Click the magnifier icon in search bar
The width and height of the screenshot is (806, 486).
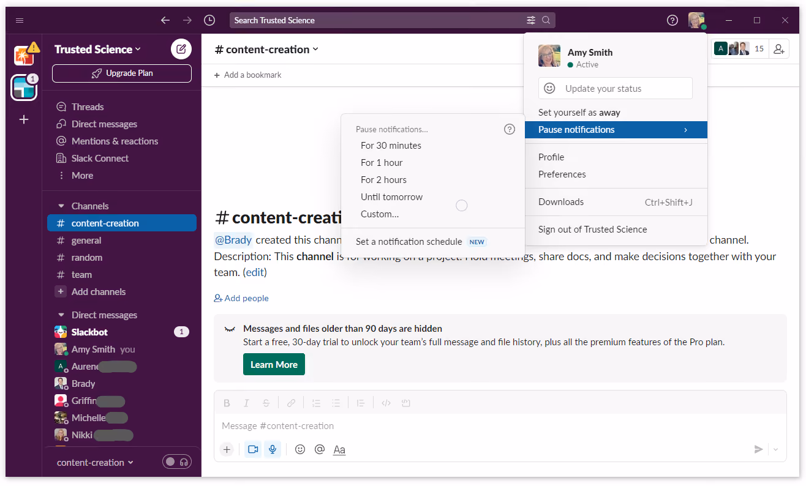(546, 20)
